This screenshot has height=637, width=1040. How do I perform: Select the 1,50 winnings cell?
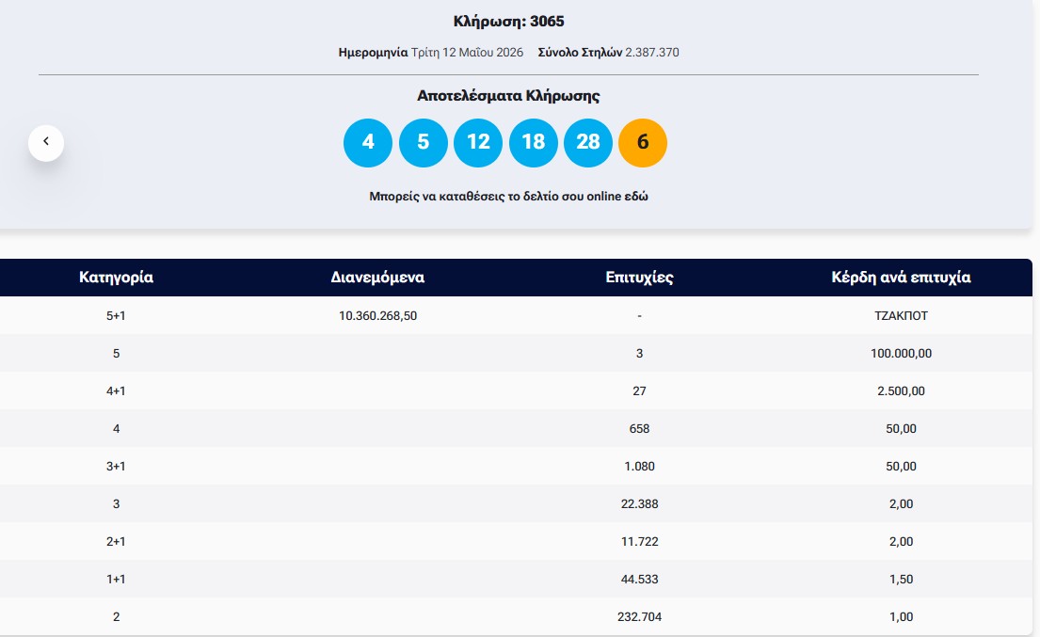[901, 580]
